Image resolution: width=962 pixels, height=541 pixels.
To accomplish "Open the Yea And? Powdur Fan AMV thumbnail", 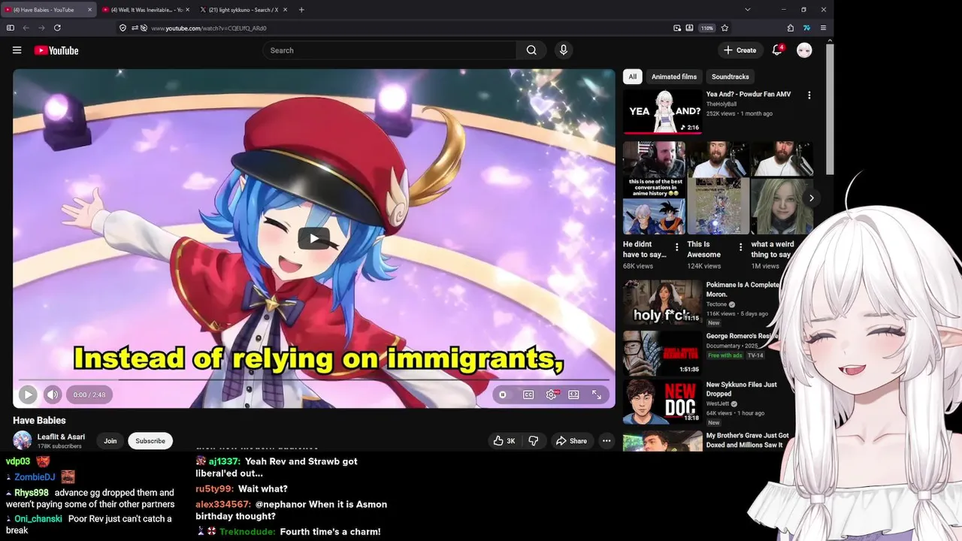I will 662,111.
